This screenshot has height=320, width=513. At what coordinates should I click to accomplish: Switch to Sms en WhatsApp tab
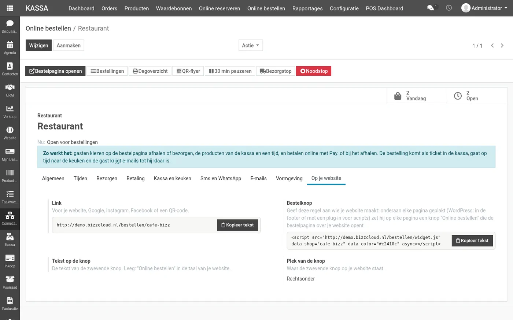221,178
